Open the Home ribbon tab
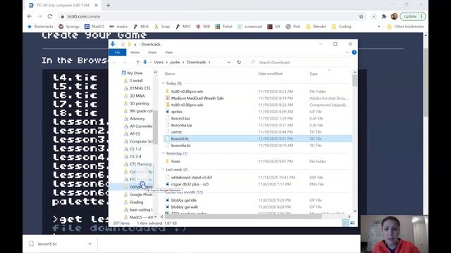This screenshot has width=451, height=253. click(x=135, y=53)
